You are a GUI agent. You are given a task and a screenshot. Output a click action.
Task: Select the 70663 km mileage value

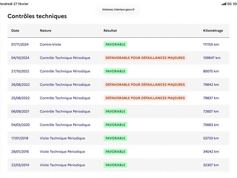coord(211,125)
